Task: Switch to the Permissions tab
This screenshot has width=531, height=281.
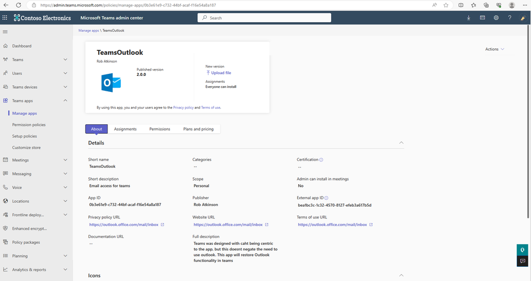Action: click(160, 129)
